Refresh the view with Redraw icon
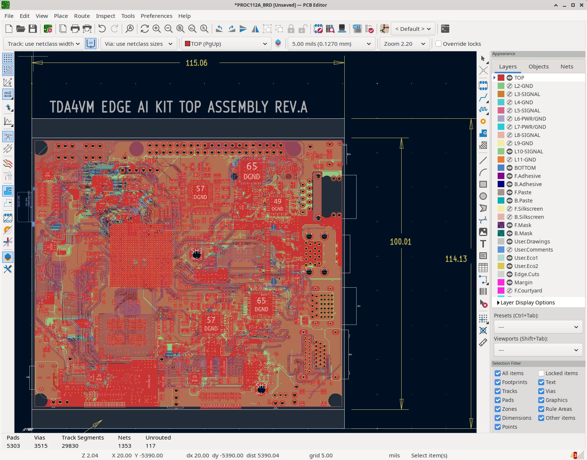587x460 pixels. [x=144, y=29]
